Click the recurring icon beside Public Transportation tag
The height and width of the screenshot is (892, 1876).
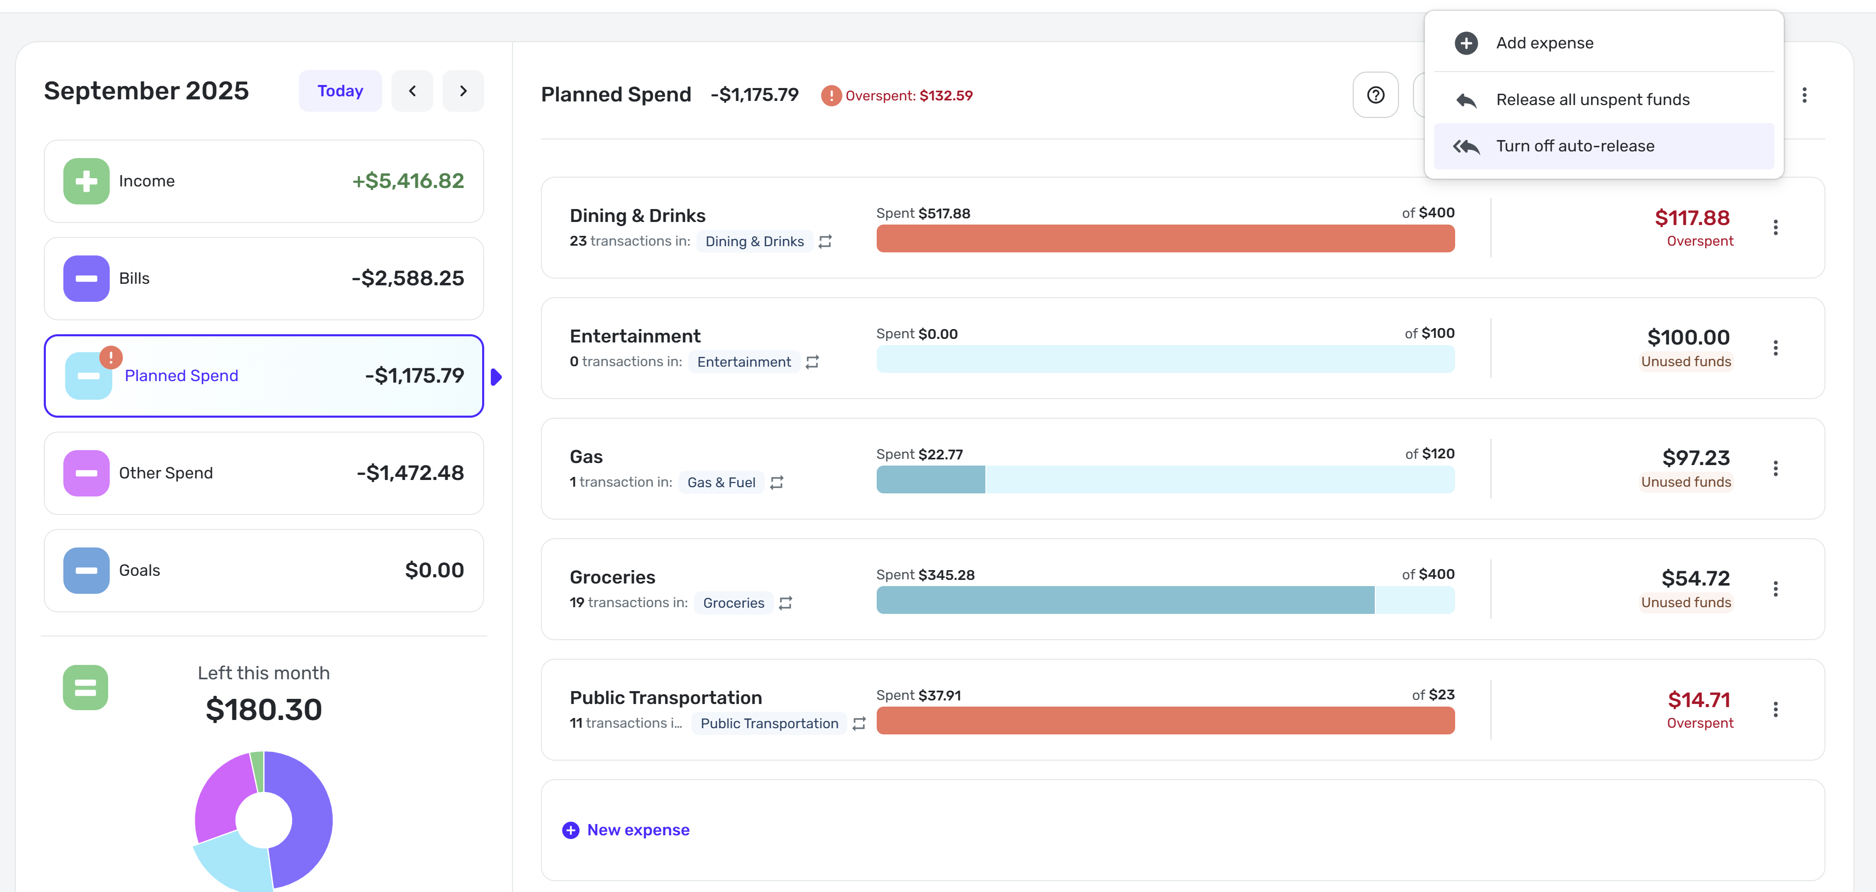tap(859, 723)
